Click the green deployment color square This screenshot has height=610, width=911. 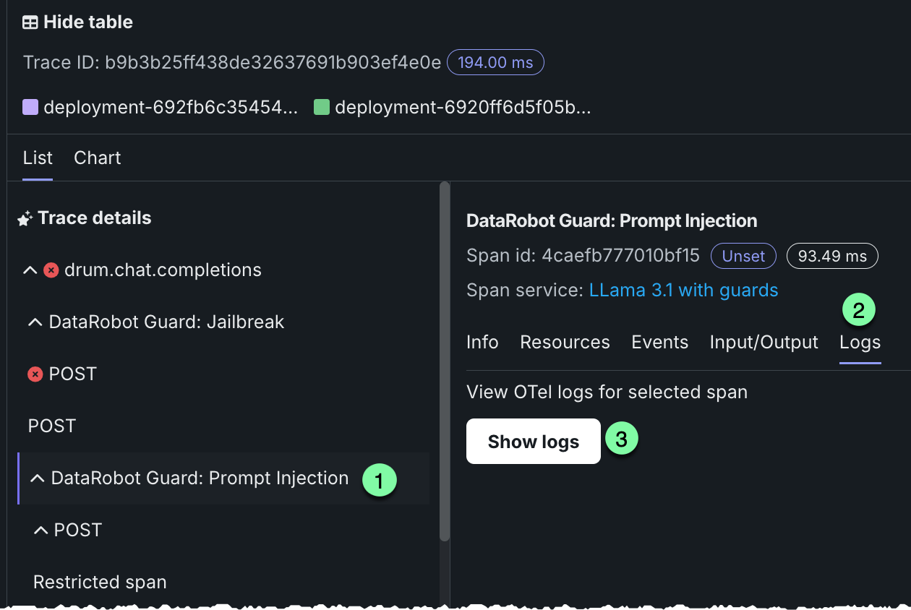pyautogui.click(x=322, y=108)
